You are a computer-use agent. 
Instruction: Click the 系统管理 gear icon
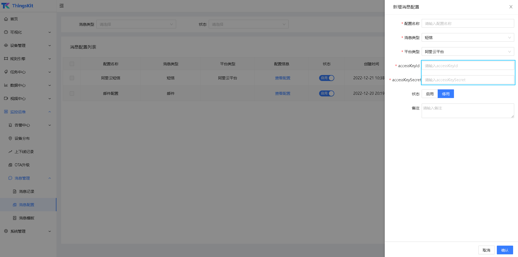[x=6, y=231]
